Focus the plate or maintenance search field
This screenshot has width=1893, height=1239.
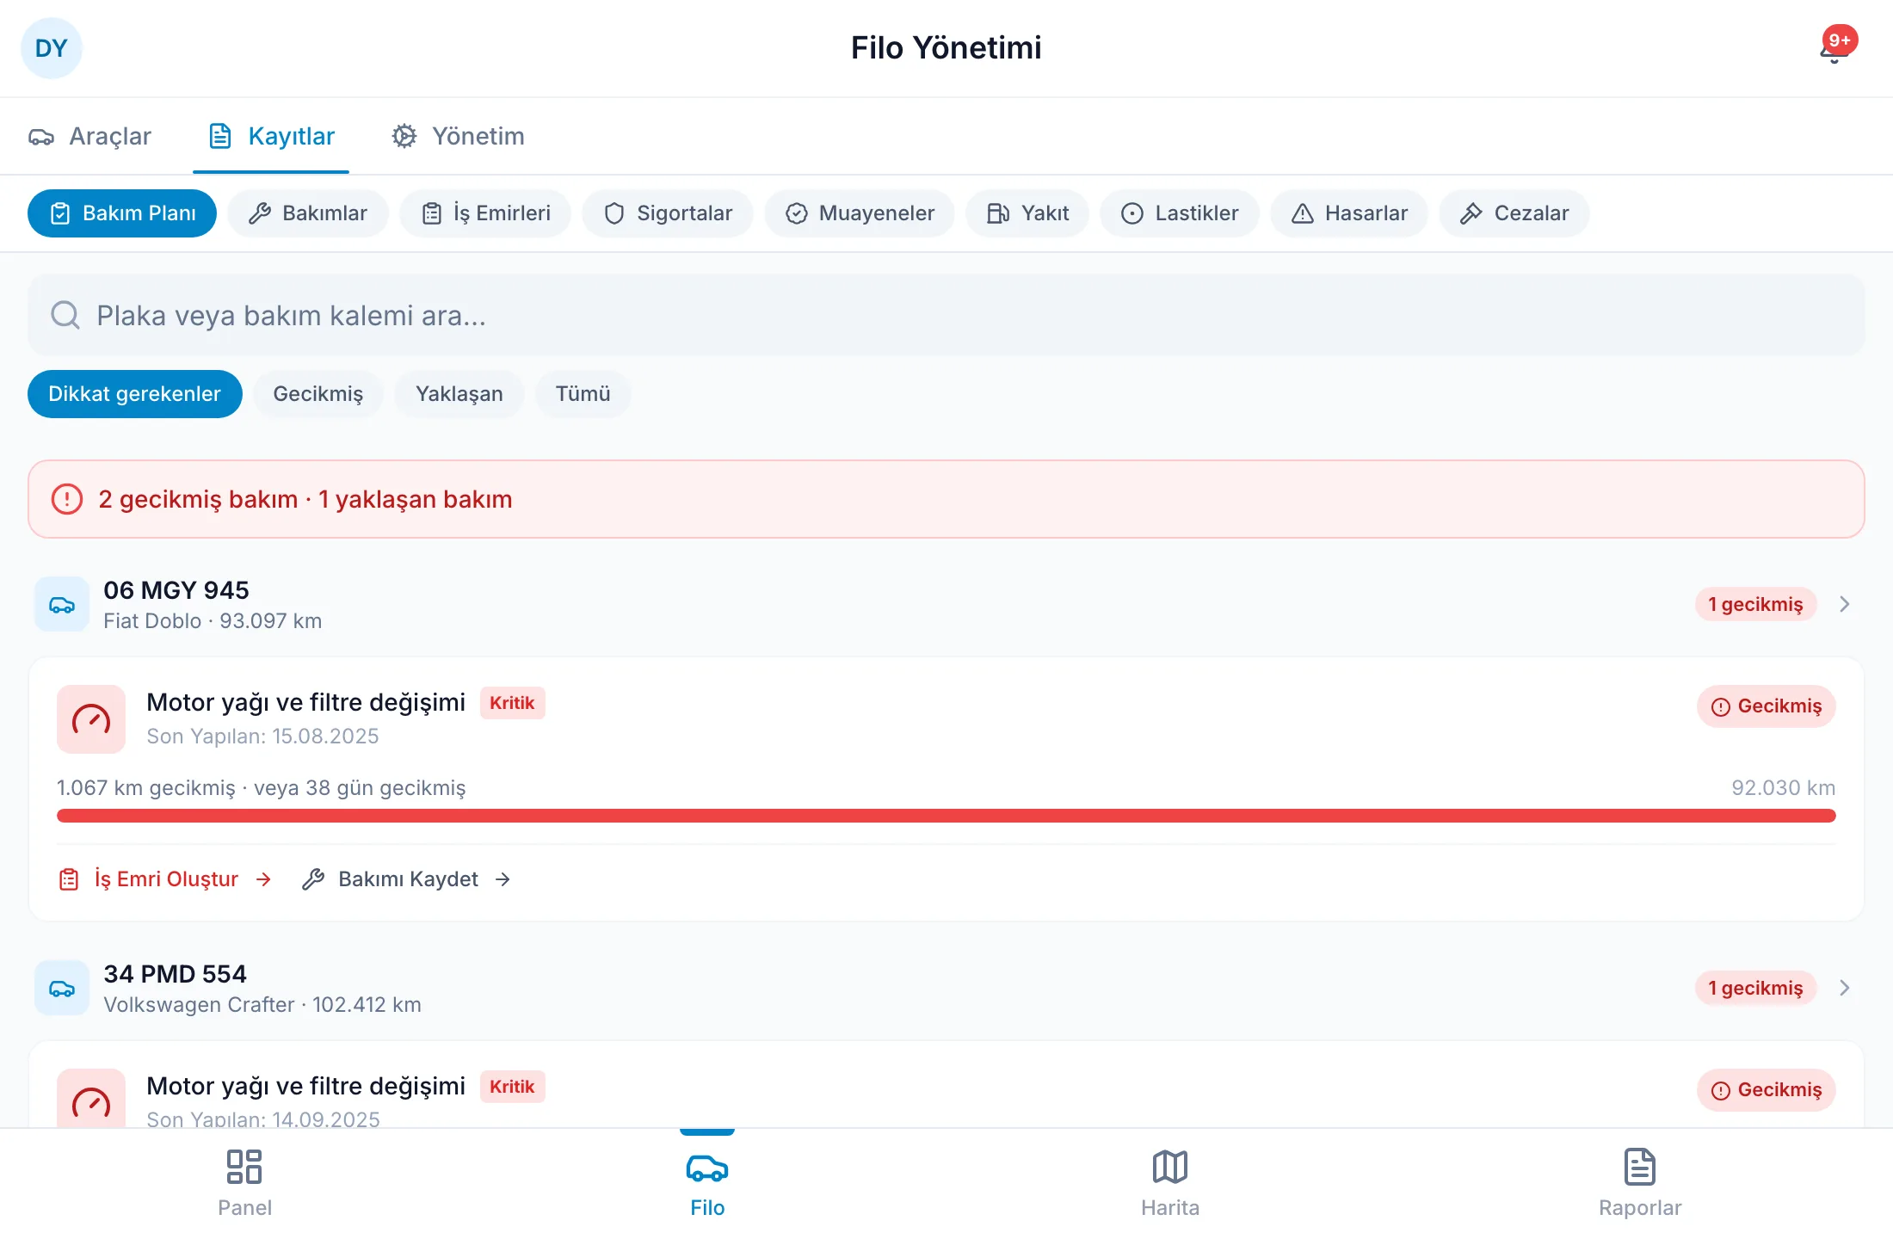click(x=946, y=315)
